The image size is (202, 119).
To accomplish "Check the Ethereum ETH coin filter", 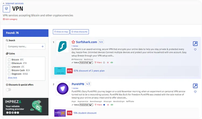I will (9, 63).
